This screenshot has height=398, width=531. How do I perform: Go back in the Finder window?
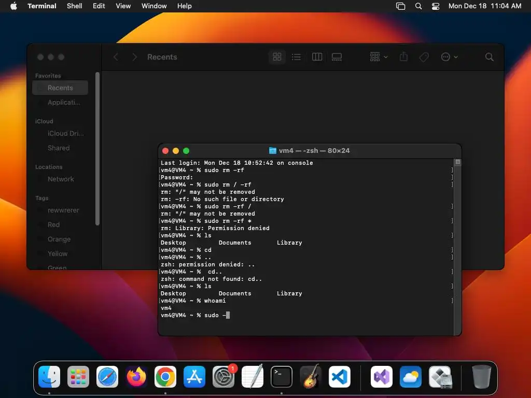tap(116, 57)
